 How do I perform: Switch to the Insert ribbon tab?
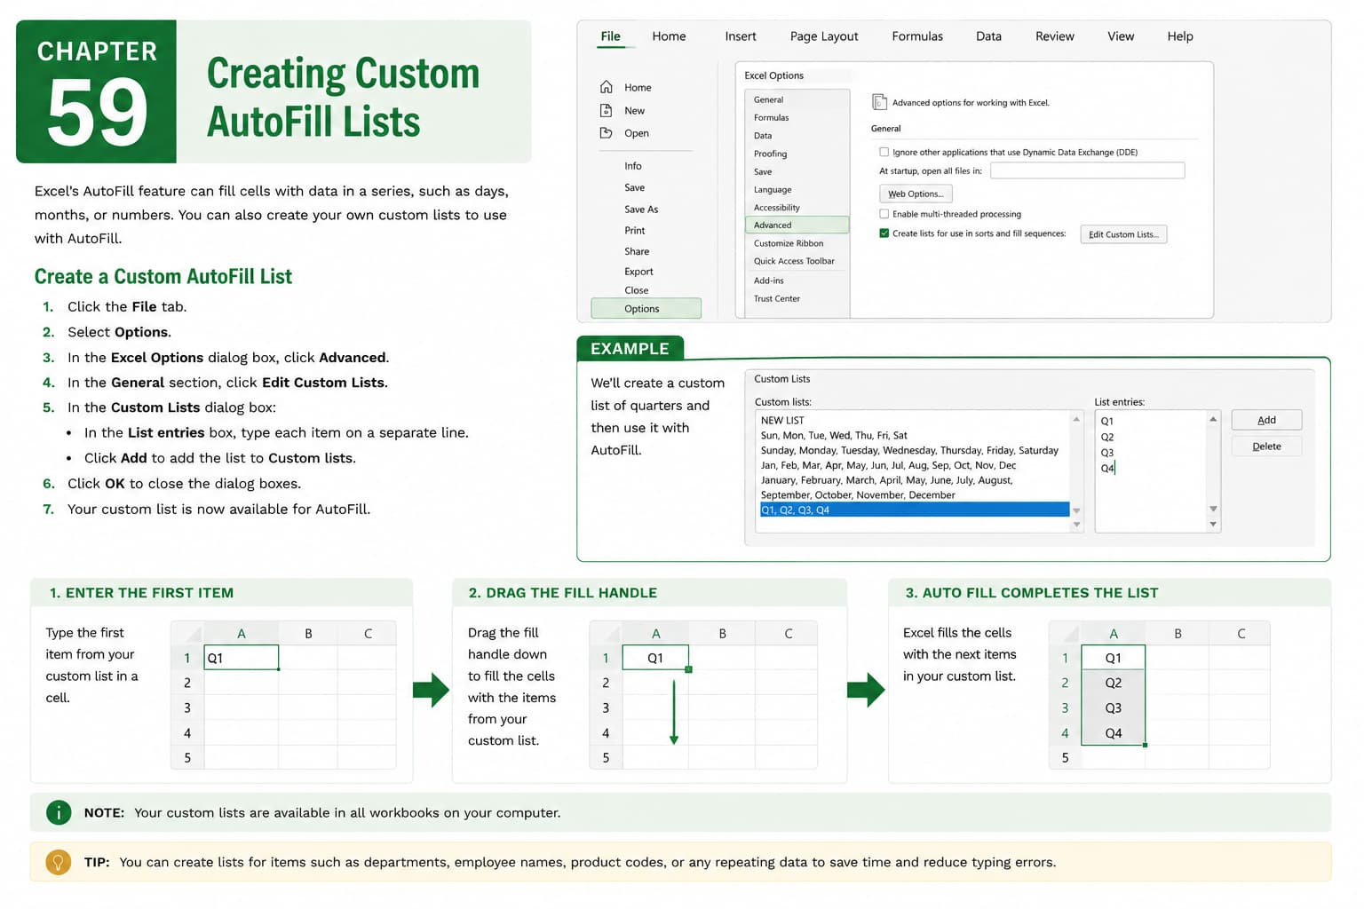click(741, 36)
